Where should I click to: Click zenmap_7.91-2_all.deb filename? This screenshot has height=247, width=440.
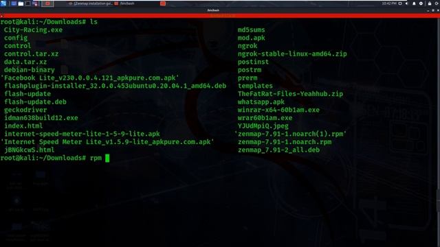278,150
